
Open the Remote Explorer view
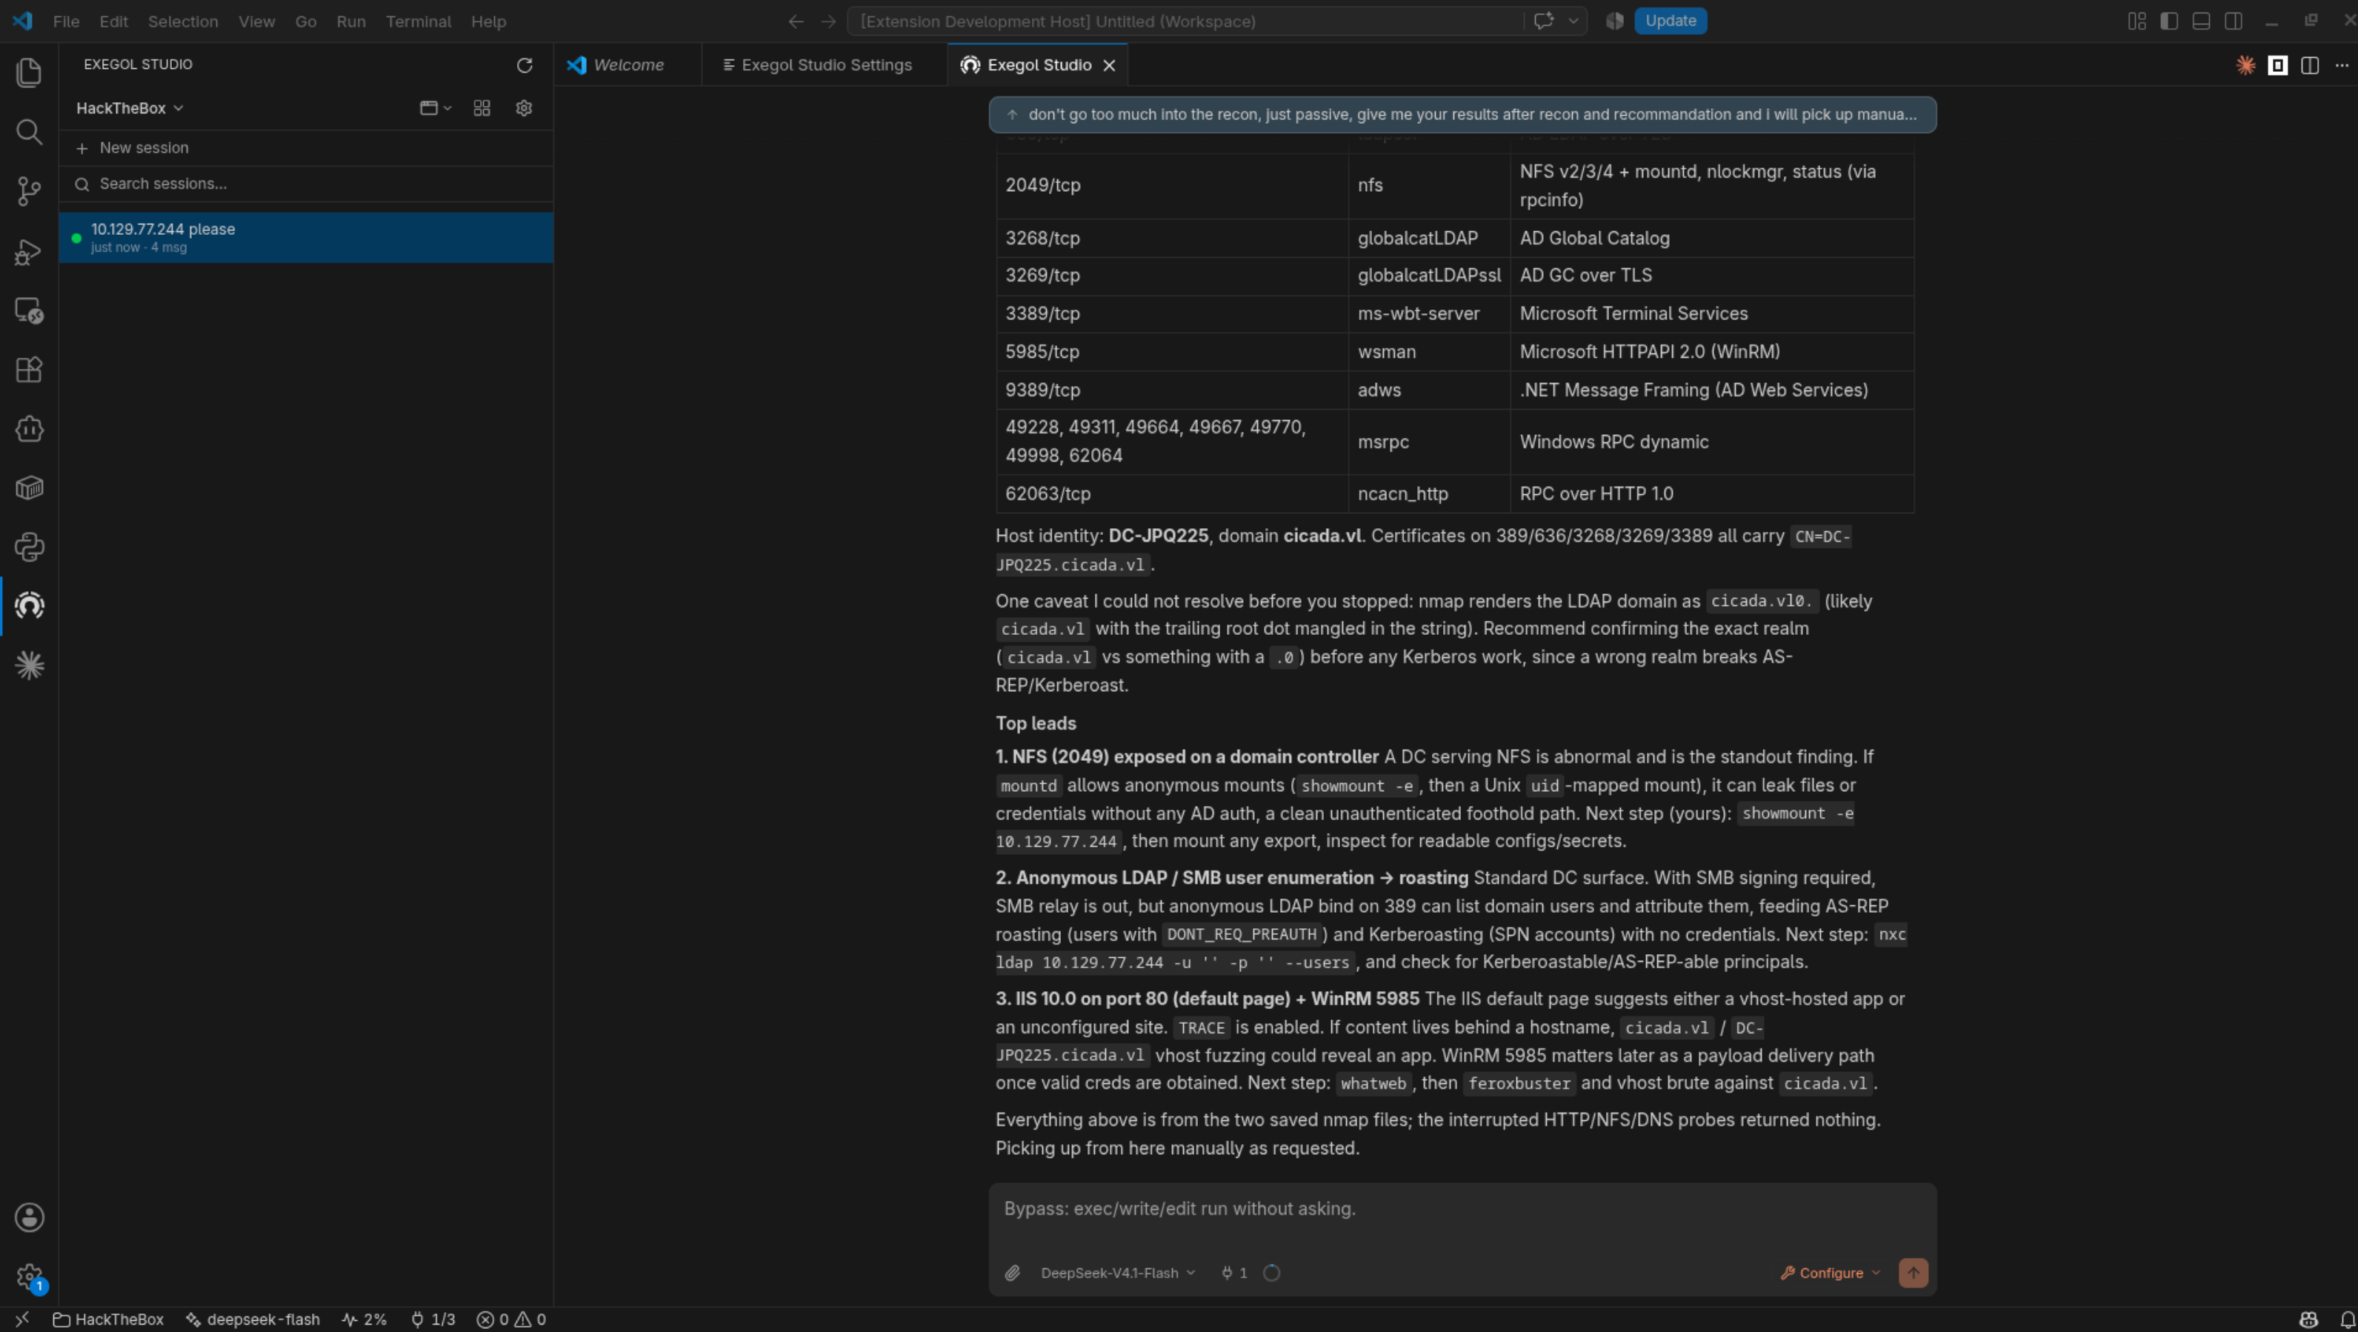(x=30, y=310)
